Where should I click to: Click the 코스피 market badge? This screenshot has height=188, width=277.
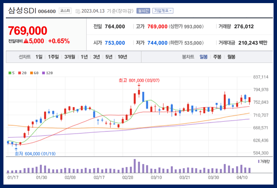pyautogui.click(x=65, y=11)
